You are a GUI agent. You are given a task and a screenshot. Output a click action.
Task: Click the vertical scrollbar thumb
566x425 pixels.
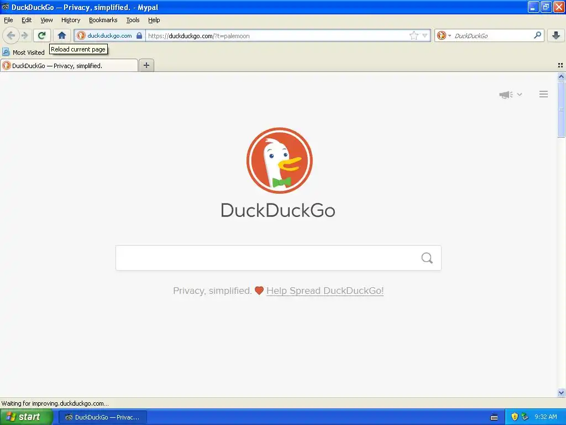point(561,110)
